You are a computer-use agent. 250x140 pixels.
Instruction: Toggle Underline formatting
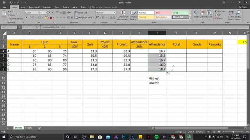coord(33,17)
